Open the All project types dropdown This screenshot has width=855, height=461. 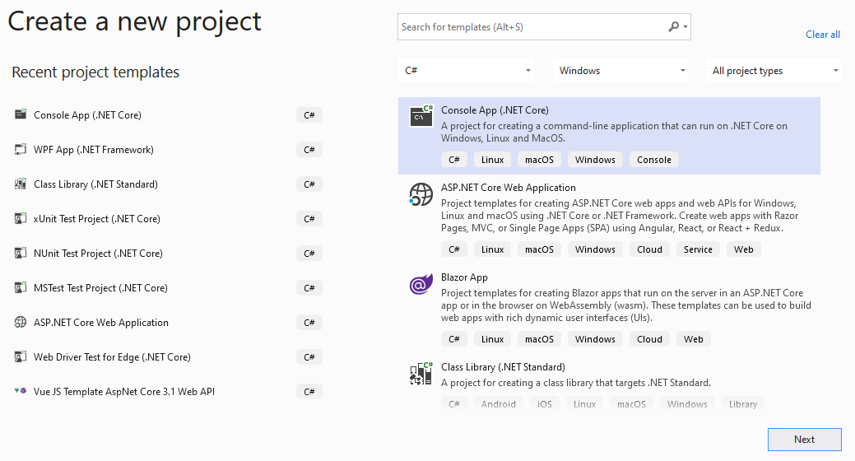pyautogui.click(x=774, y=70)
